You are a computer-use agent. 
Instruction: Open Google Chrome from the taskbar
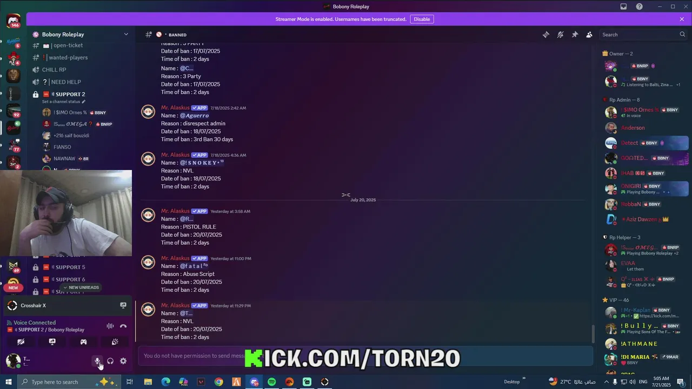click(218, 382)
